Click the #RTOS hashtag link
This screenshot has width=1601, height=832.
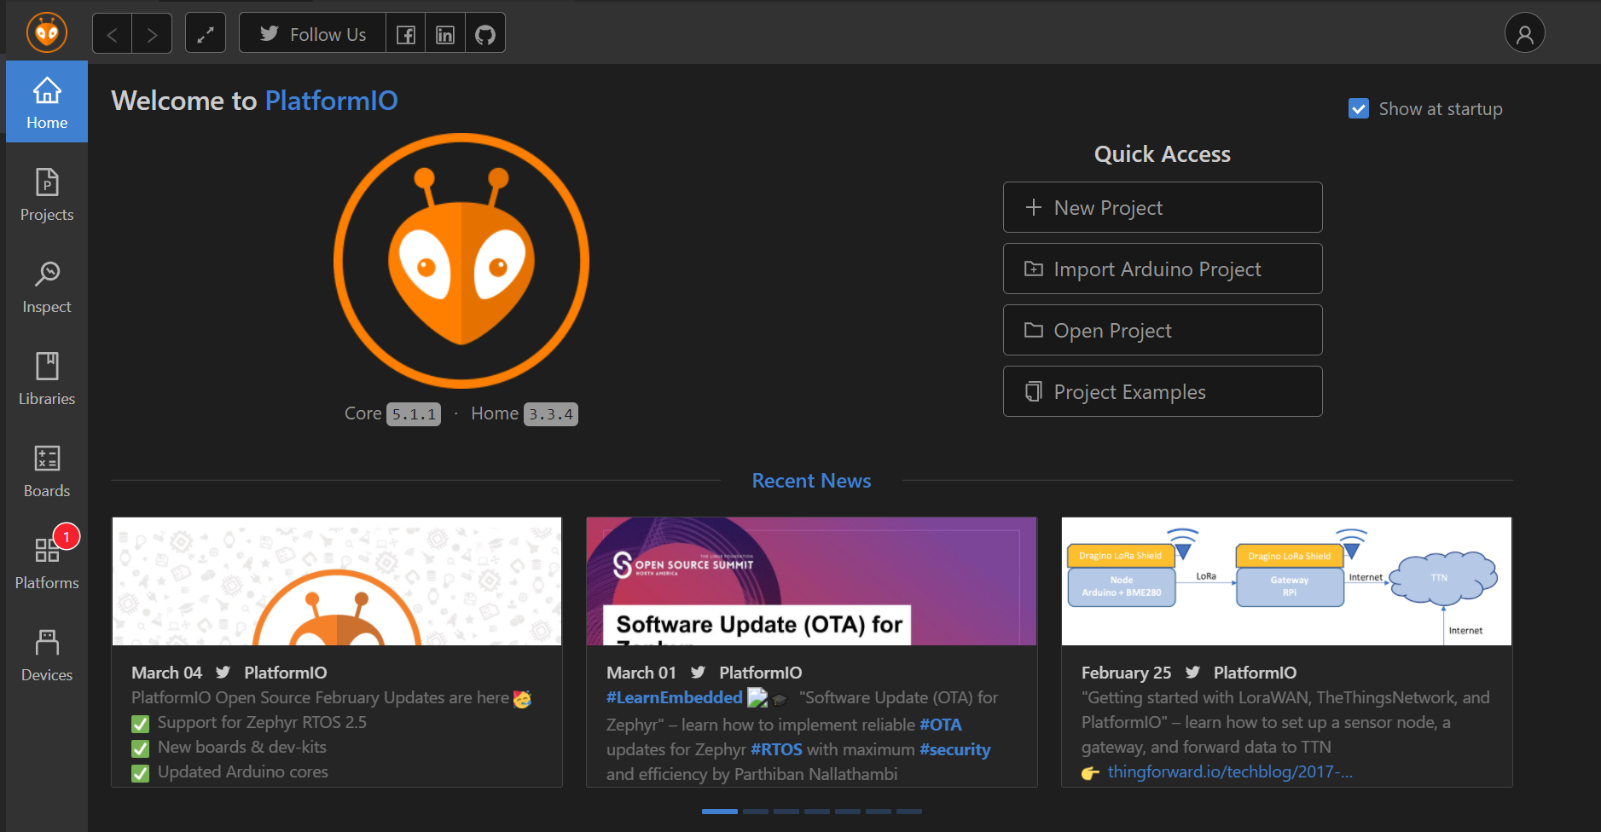point(776,749)
